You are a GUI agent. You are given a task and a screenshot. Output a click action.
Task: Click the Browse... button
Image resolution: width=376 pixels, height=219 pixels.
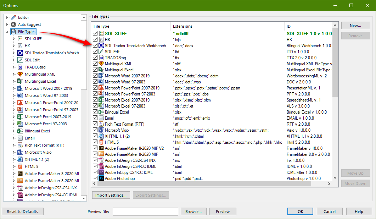(x=193, y=212)
